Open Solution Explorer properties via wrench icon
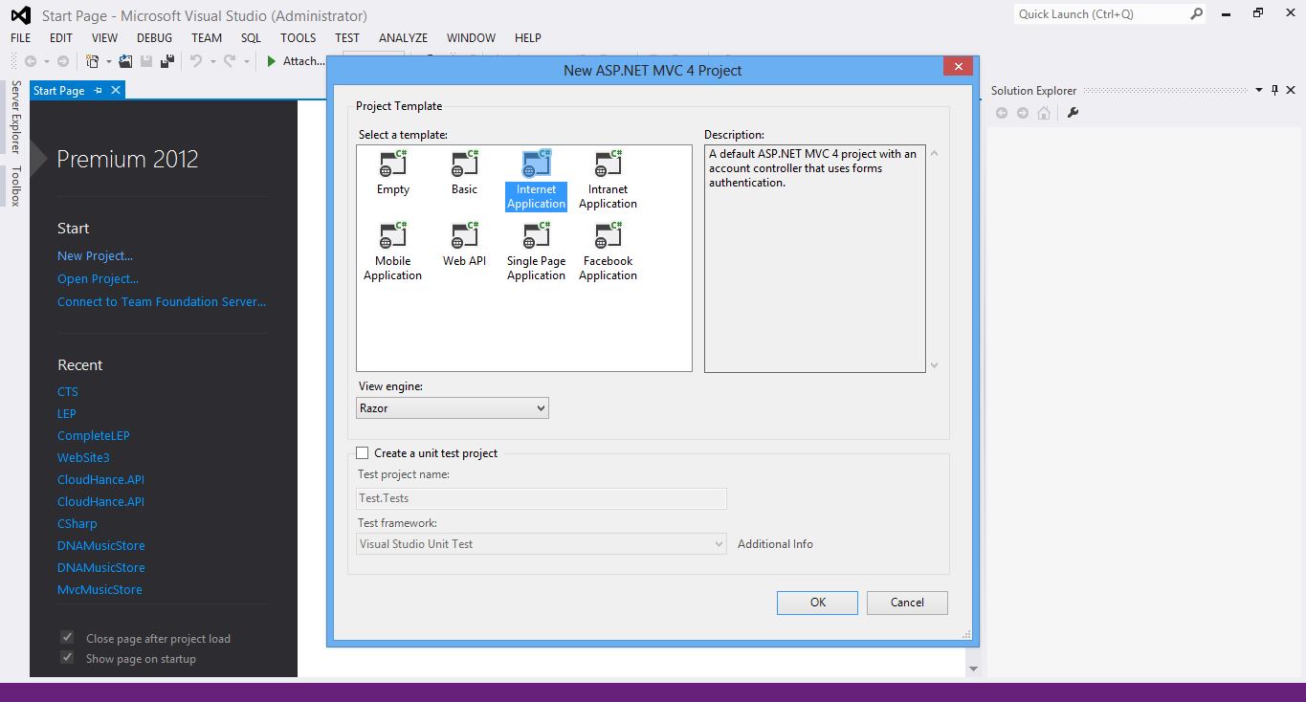Image resolution: width=1306 pixels, height=702 pixels. pos(1074,112)
